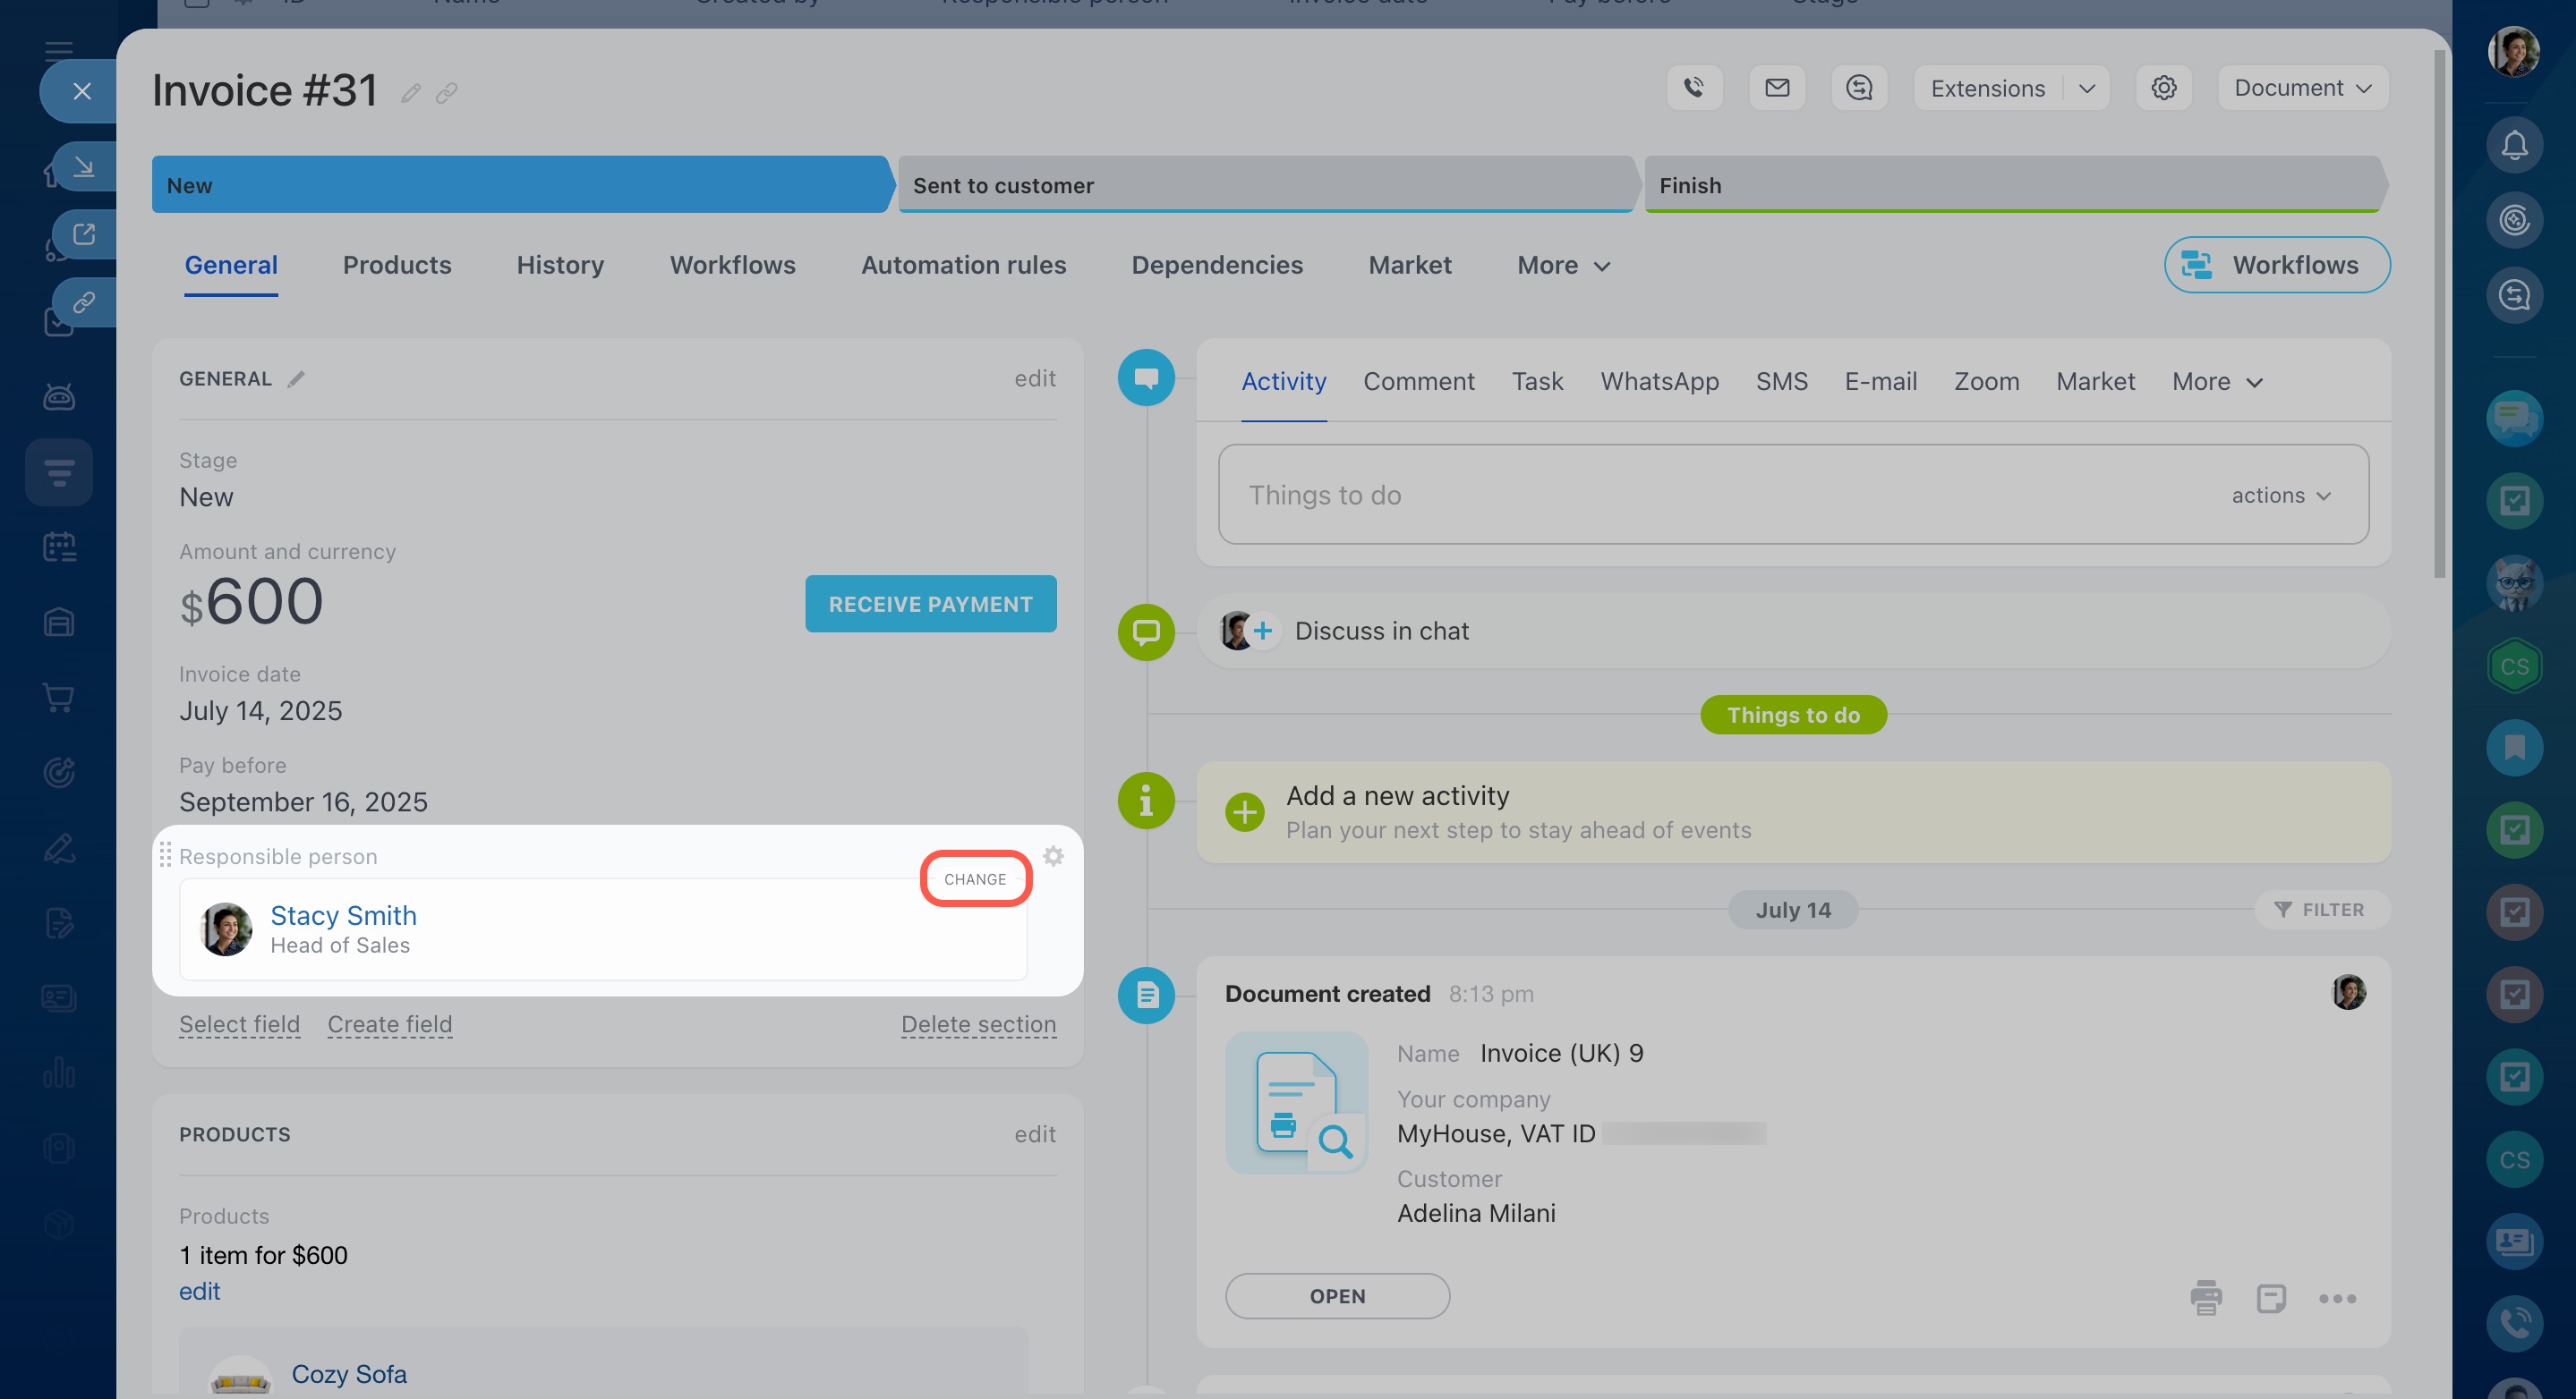Click the phone call icon in header
Viewport: 2576px width, 1399px height.
tap(1694, 88)
